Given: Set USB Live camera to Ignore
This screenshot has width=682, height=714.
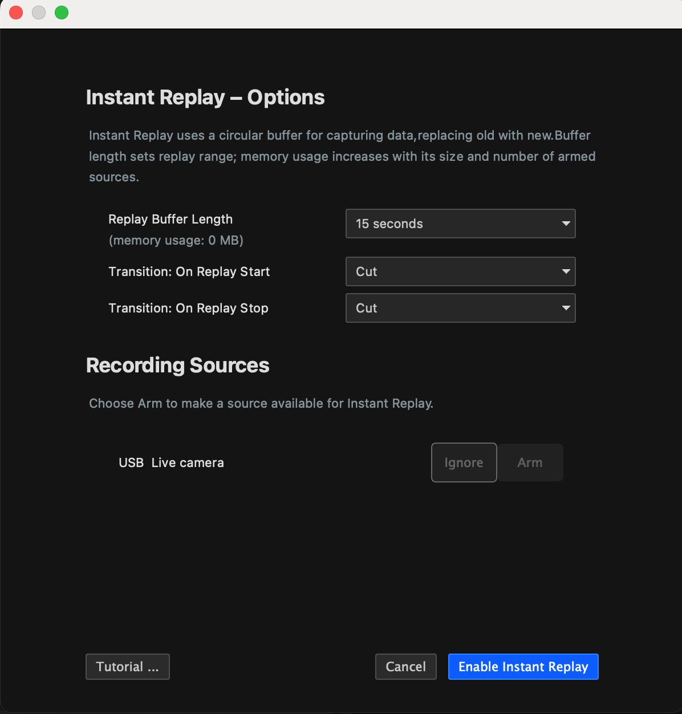Looking at the screenshot, I should 464,463.
